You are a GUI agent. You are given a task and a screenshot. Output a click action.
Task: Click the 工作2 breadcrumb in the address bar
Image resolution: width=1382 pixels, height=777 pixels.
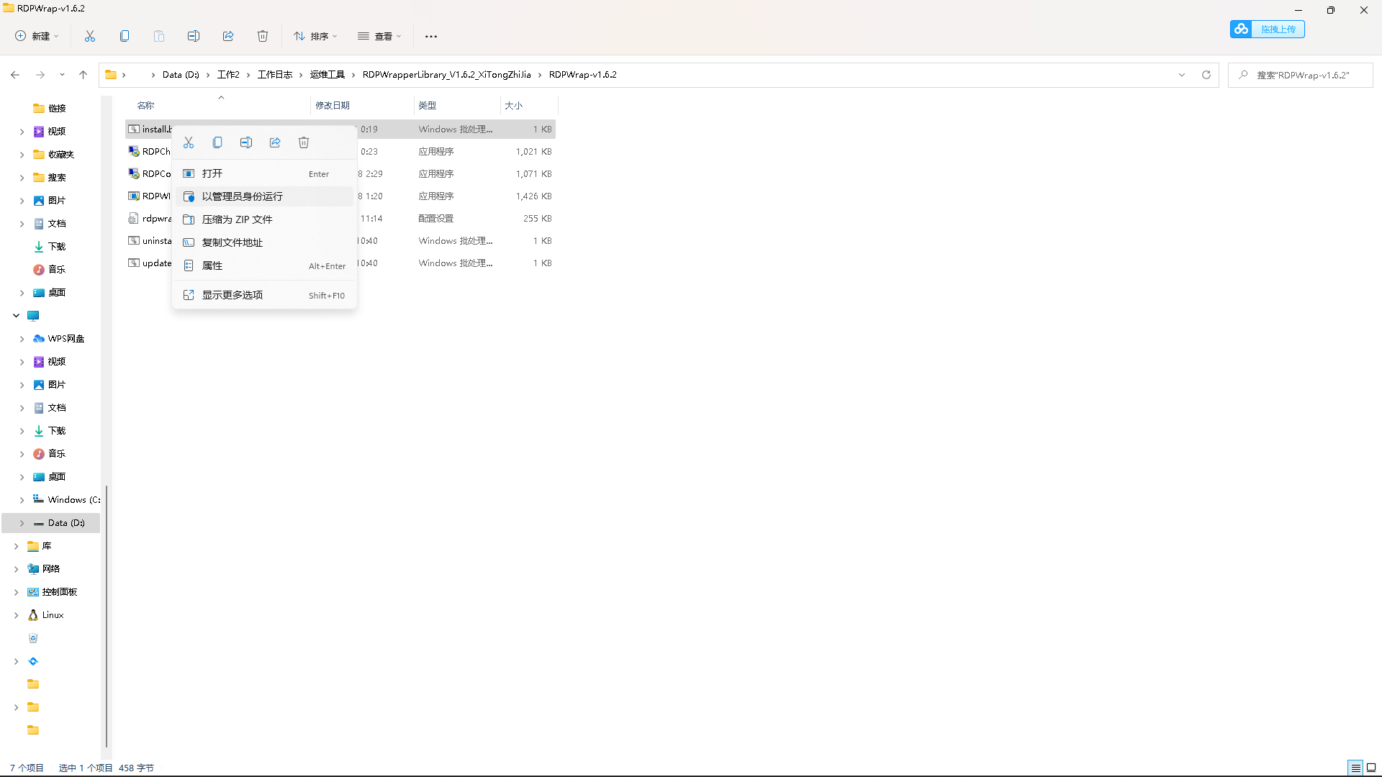click(228, 75)
